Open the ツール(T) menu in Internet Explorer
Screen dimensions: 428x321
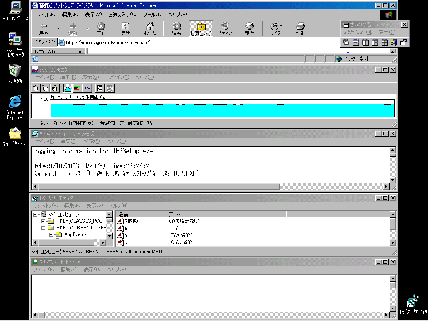point(152,15)
